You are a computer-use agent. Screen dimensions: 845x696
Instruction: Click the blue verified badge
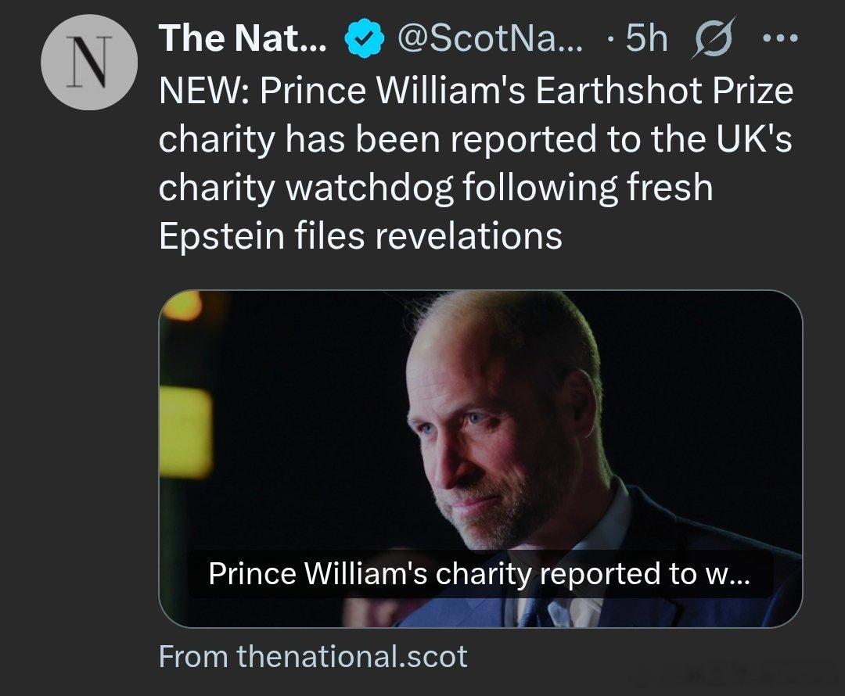(364, 39)
